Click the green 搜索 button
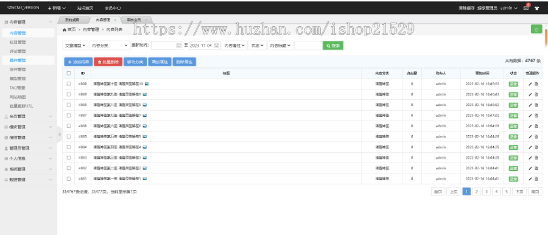Viewport: 548px width, 235px height. [x=332, y=46]
